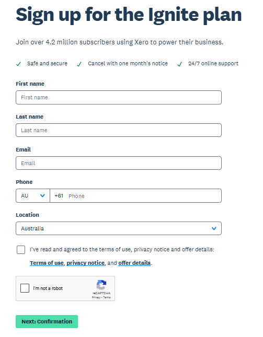Click the blue chevron in the Location field
The image size is (263, 337).
point(214,228)
